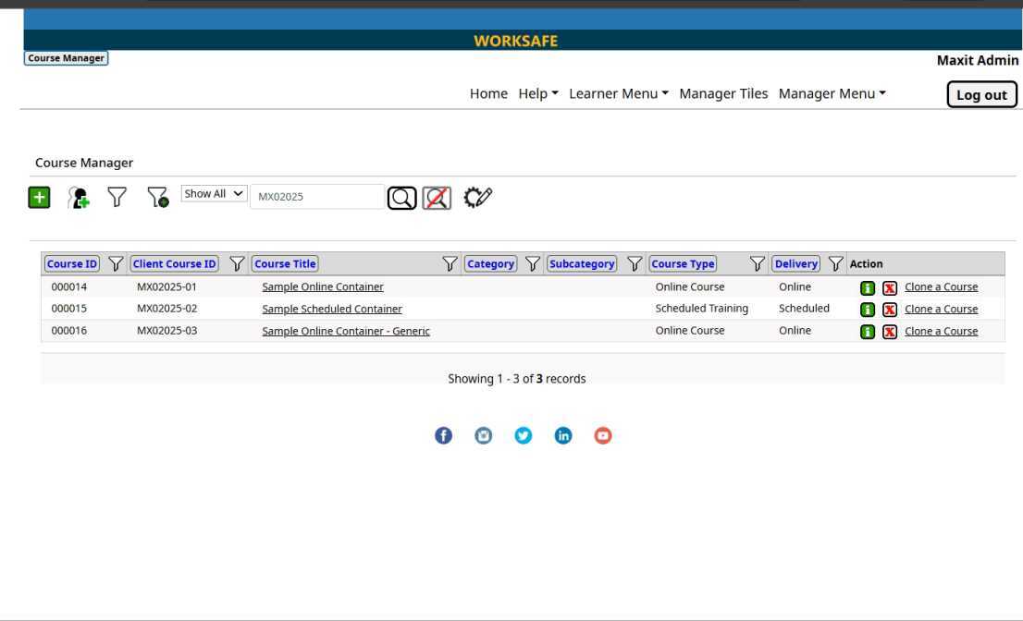The image size is (1023, 621).
Task: Open the main filter funnel in the toolbar
Action: (117, 197)
